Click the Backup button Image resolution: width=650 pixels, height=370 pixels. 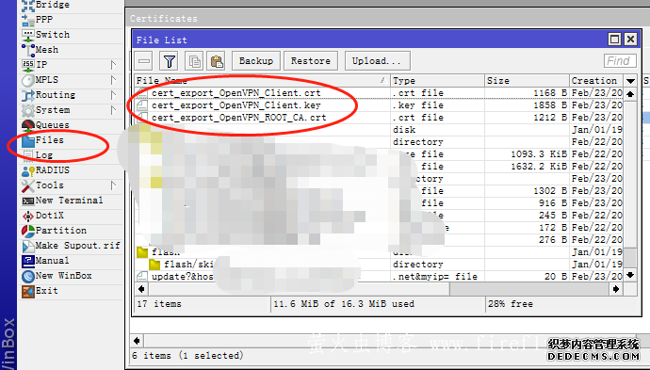pyautogui.click(x=256, y=61)
